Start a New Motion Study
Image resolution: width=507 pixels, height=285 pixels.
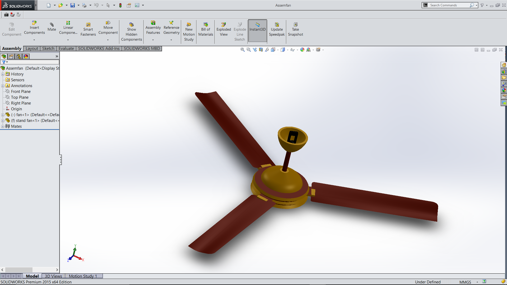(189, 32)
